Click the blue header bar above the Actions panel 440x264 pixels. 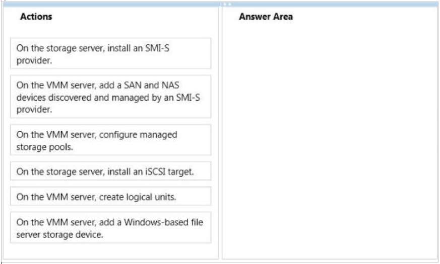(x=112, y=4)
